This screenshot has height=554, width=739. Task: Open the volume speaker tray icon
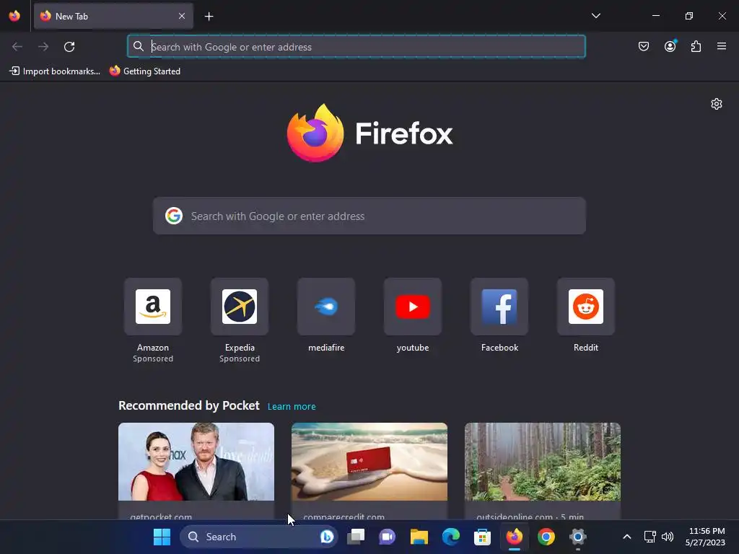[x=668, y=537]
